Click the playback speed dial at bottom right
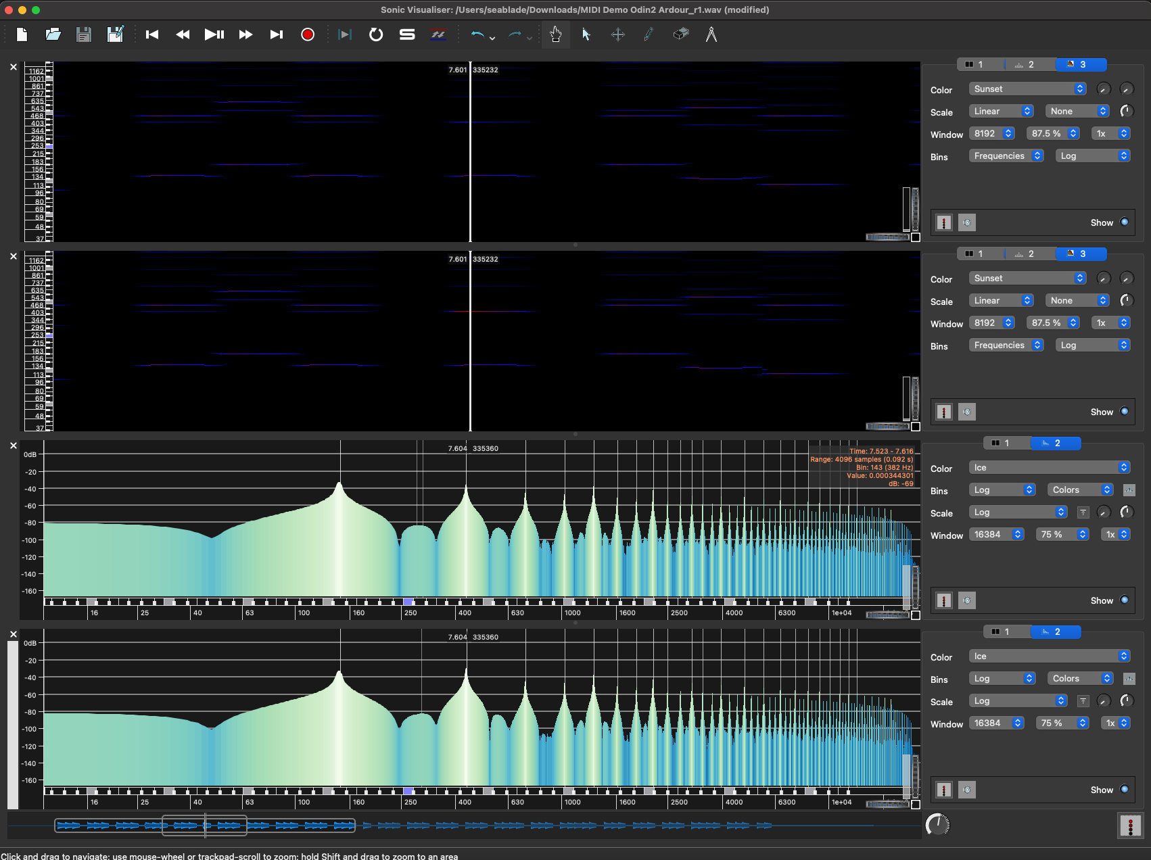The image size is (1151, 860). pyautogui.click(x=937, y=825)
